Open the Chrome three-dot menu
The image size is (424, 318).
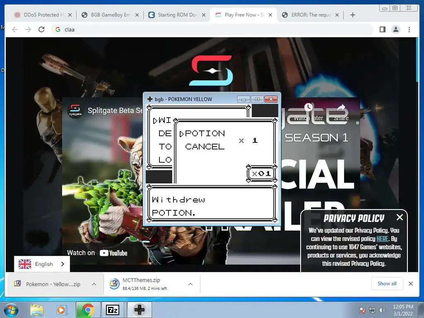(x=410, y=29)
